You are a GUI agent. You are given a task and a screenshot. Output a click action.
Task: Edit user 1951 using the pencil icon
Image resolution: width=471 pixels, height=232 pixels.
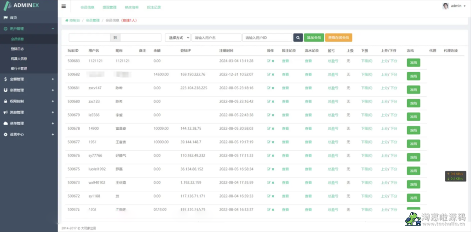pyautogui.click(x=269, y=142)
